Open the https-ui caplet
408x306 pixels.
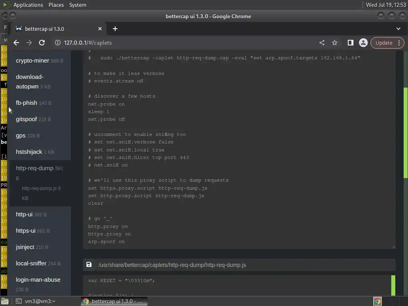tap(39, 231)
